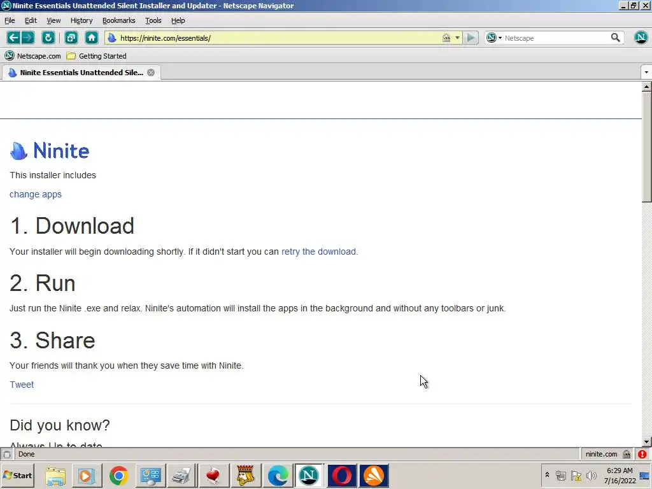
Task: Open the Tools menu
Action: [153, 20]
